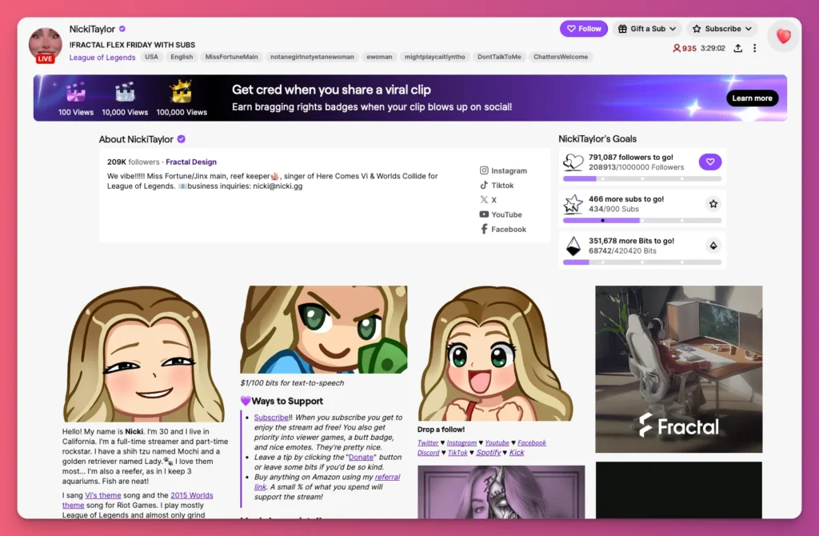The image size is (819, 536).
Task: Toggle Follow for NickiTaylor
Action: (583, 29)
